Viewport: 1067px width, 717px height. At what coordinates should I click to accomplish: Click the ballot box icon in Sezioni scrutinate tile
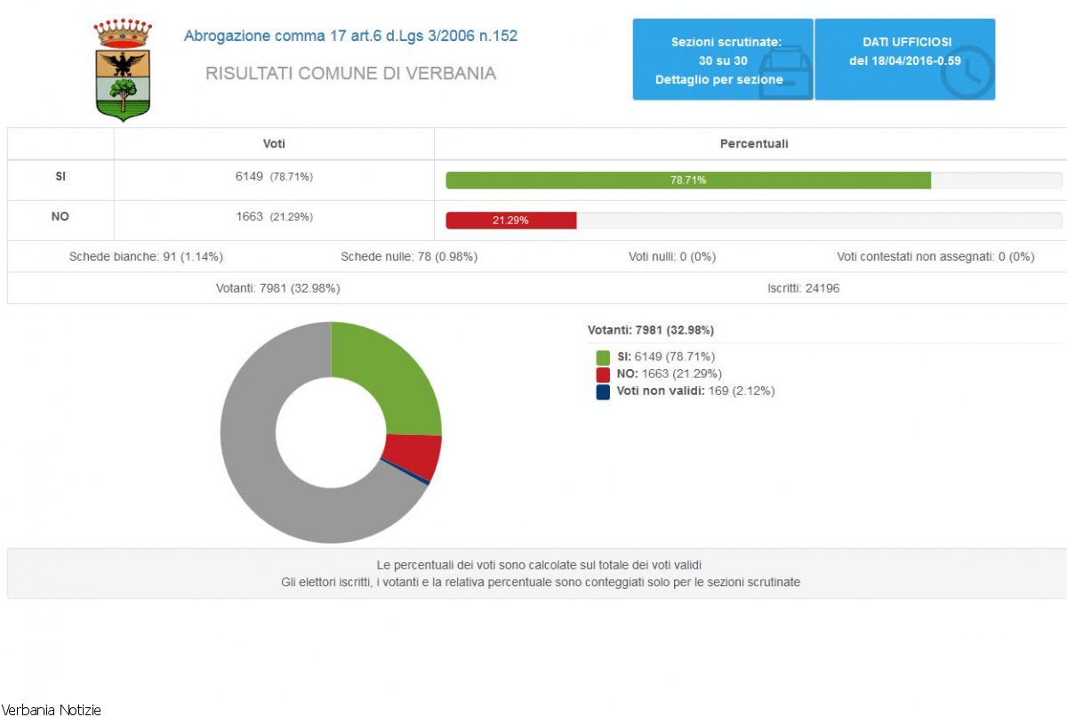786,73
